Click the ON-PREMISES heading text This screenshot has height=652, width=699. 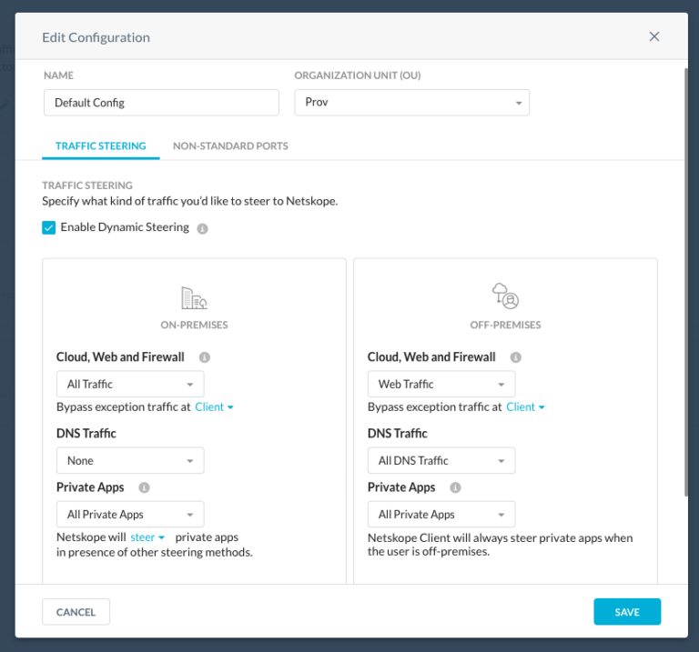click(194, 326)
